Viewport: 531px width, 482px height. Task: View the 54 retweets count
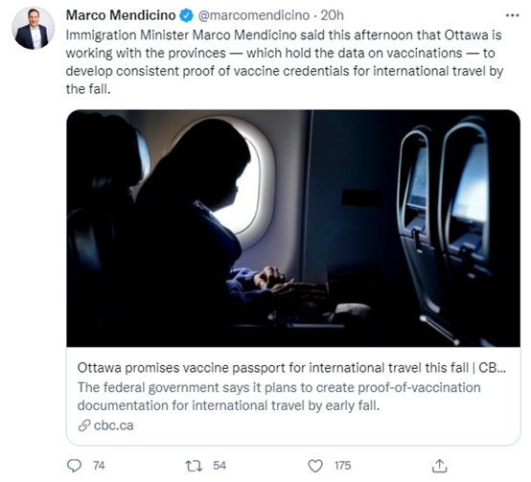[x=219, y=466]
